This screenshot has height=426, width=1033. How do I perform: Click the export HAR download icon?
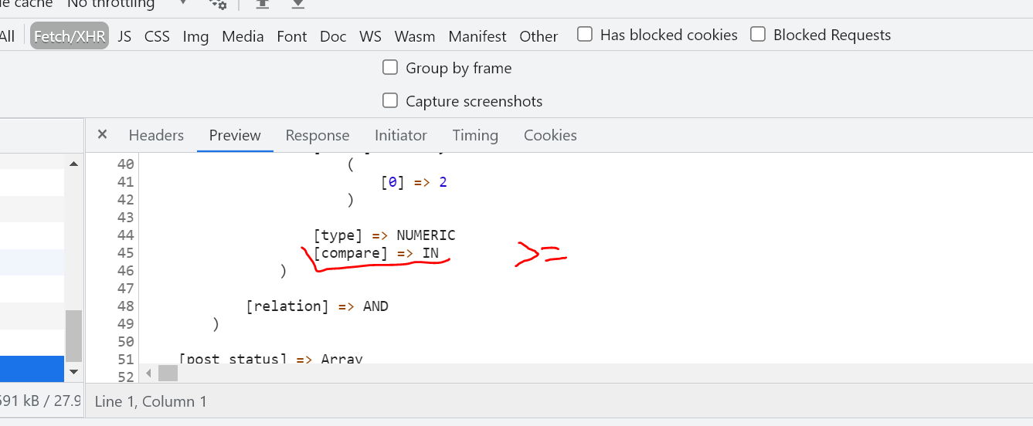tap(297, 4)
